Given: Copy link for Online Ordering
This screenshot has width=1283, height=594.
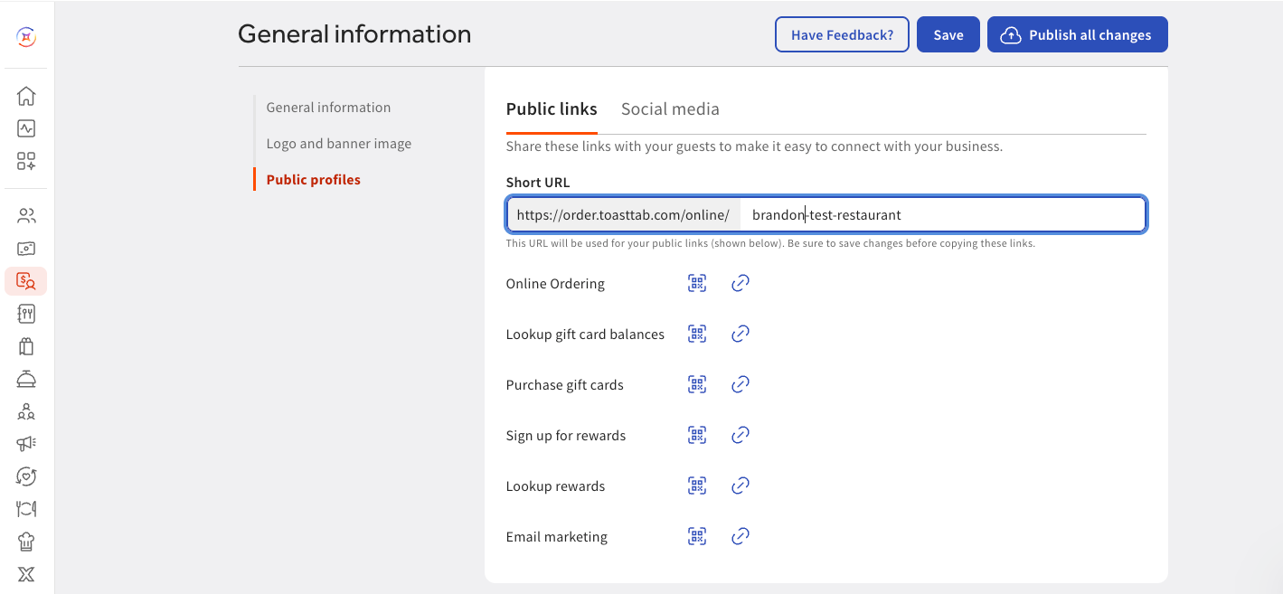Looking at the screenshot, I should 741,283.
